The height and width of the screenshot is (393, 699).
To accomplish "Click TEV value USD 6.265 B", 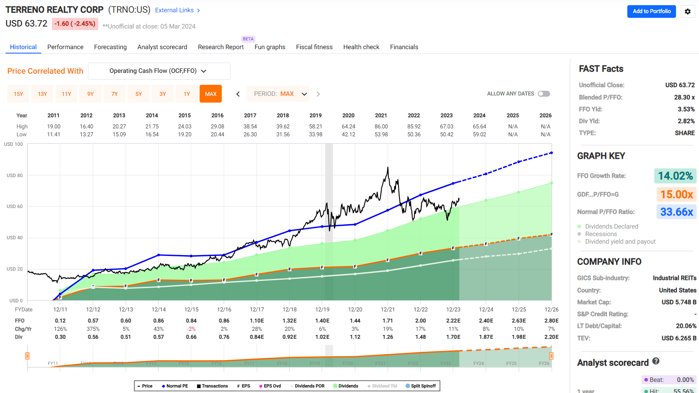I will 679,338.
